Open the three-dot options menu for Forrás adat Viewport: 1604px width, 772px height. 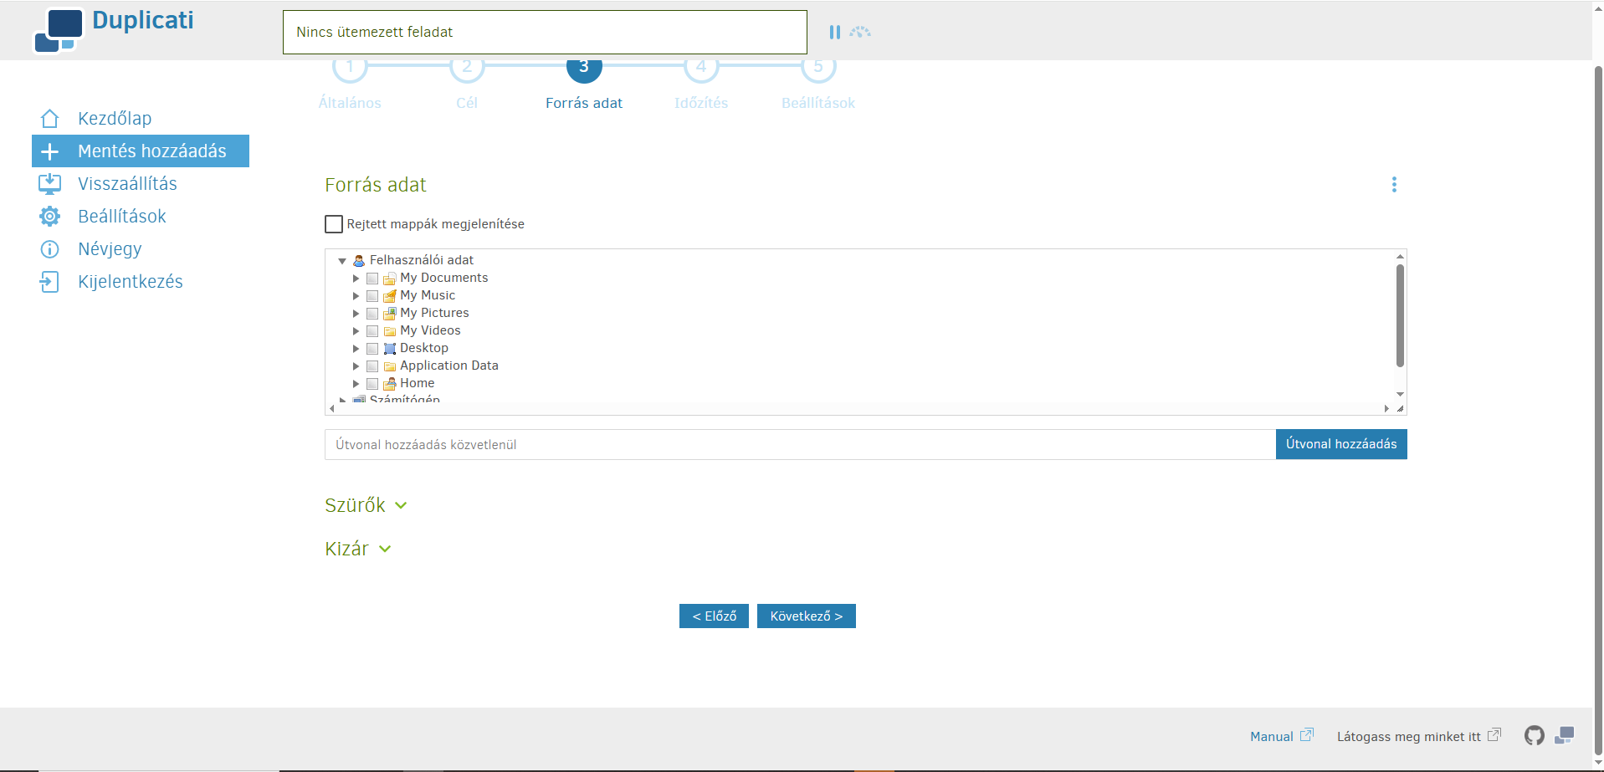point(1394,185)
